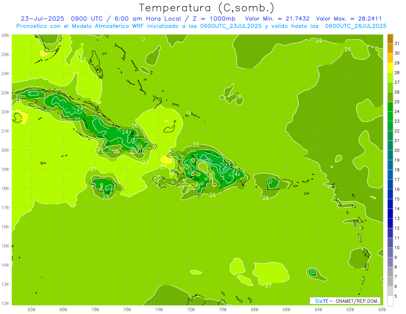Click the '25' contour label below Jamaica
This screenshot has width=406, height=314.
[106, 196]
